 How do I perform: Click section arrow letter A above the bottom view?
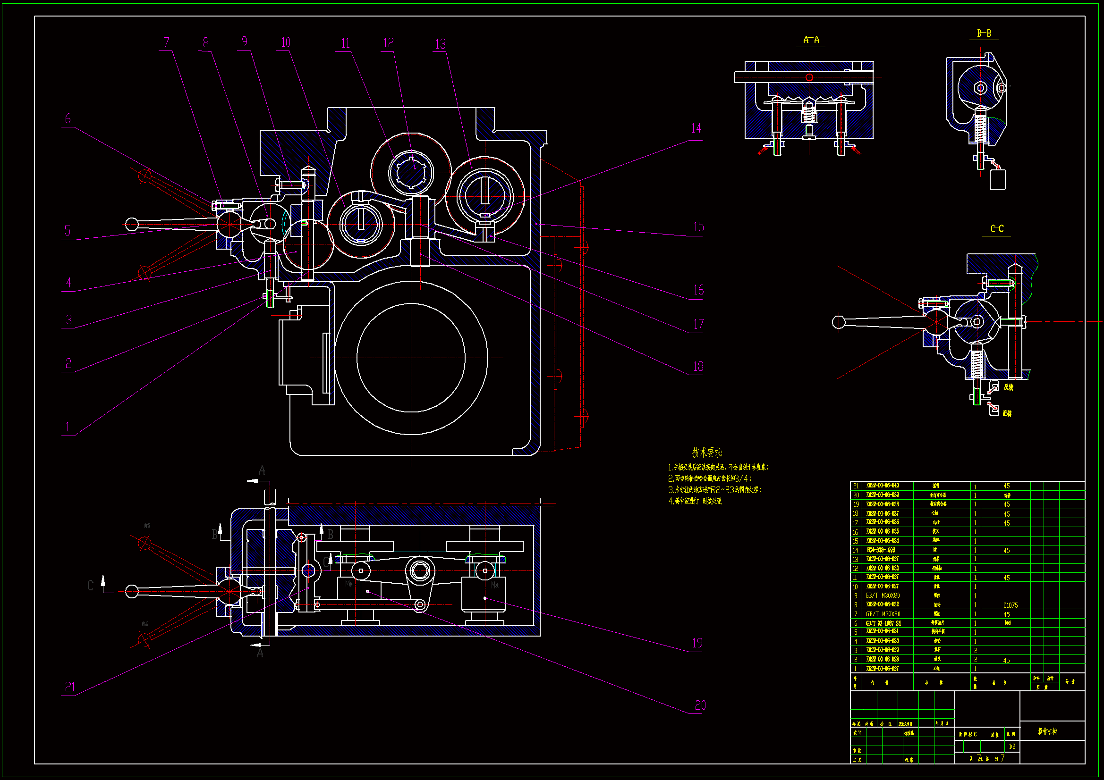[x=262, y=470]
